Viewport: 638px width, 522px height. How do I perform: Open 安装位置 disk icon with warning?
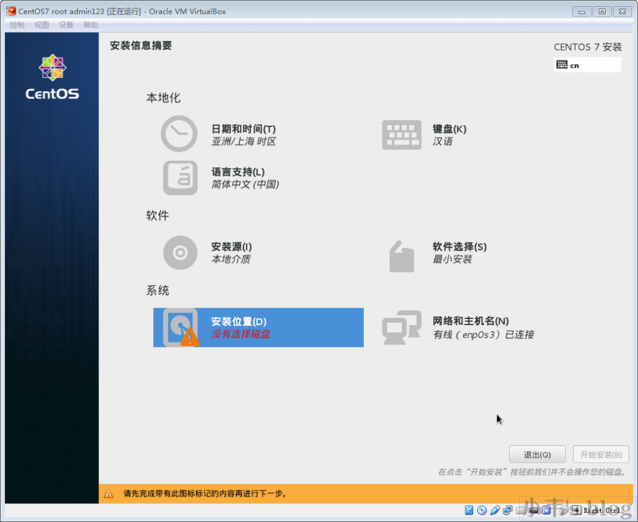click(x=181, y=328)
